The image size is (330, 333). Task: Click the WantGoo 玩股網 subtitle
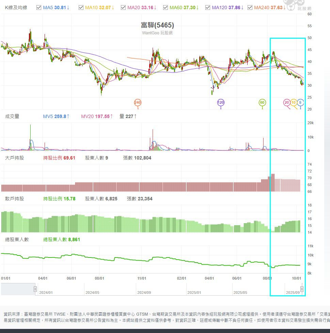click(x=157, y=33)
